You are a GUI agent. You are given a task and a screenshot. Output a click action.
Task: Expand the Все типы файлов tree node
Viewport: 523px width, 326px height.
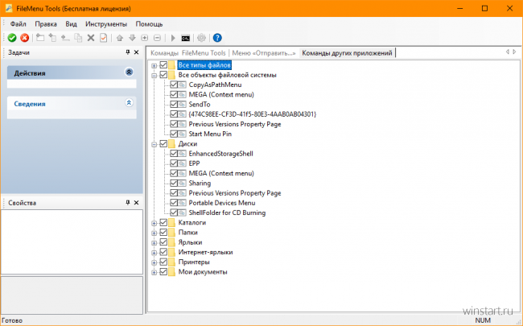[x=154, y=65]
